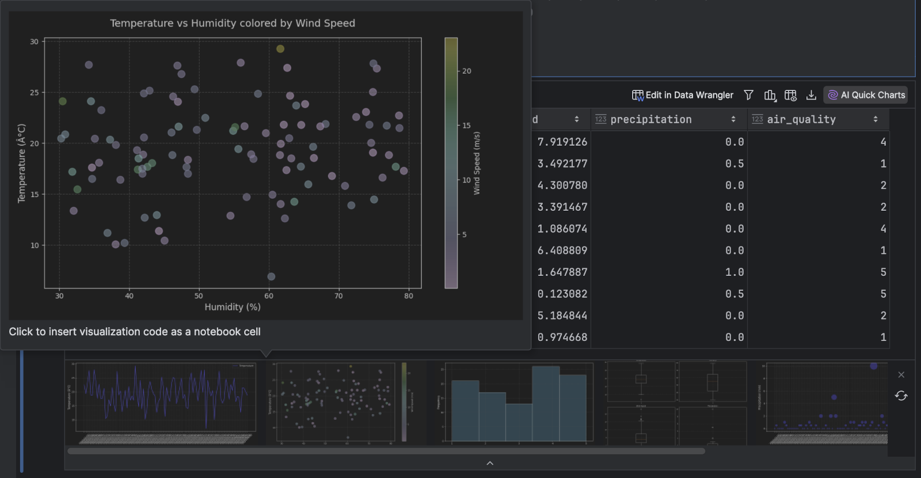
Task: Click the download export icon
Action: tap(811, 95)
